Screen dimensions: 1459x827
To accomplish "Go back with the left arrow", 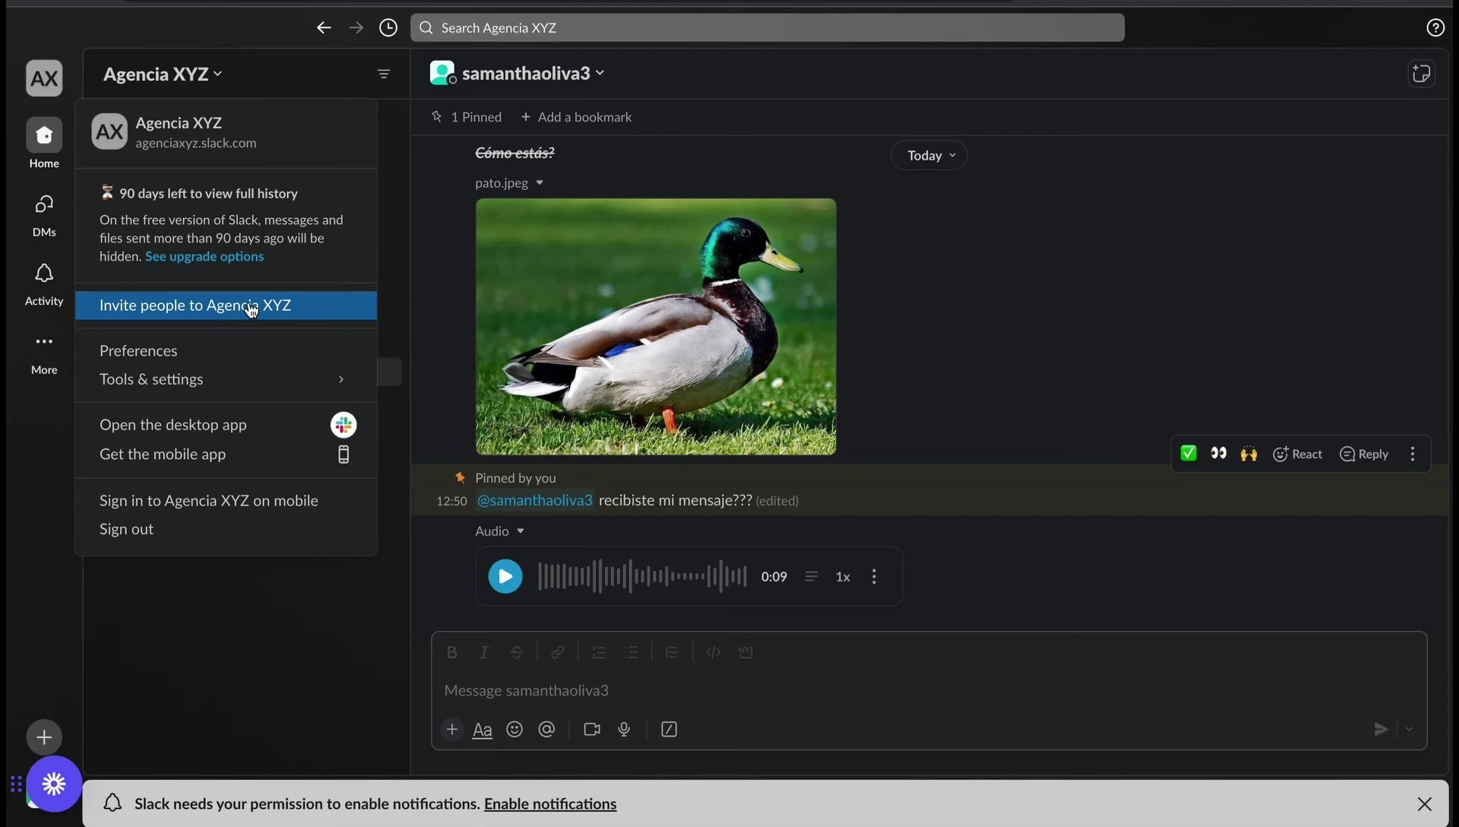I will (324, 28).
